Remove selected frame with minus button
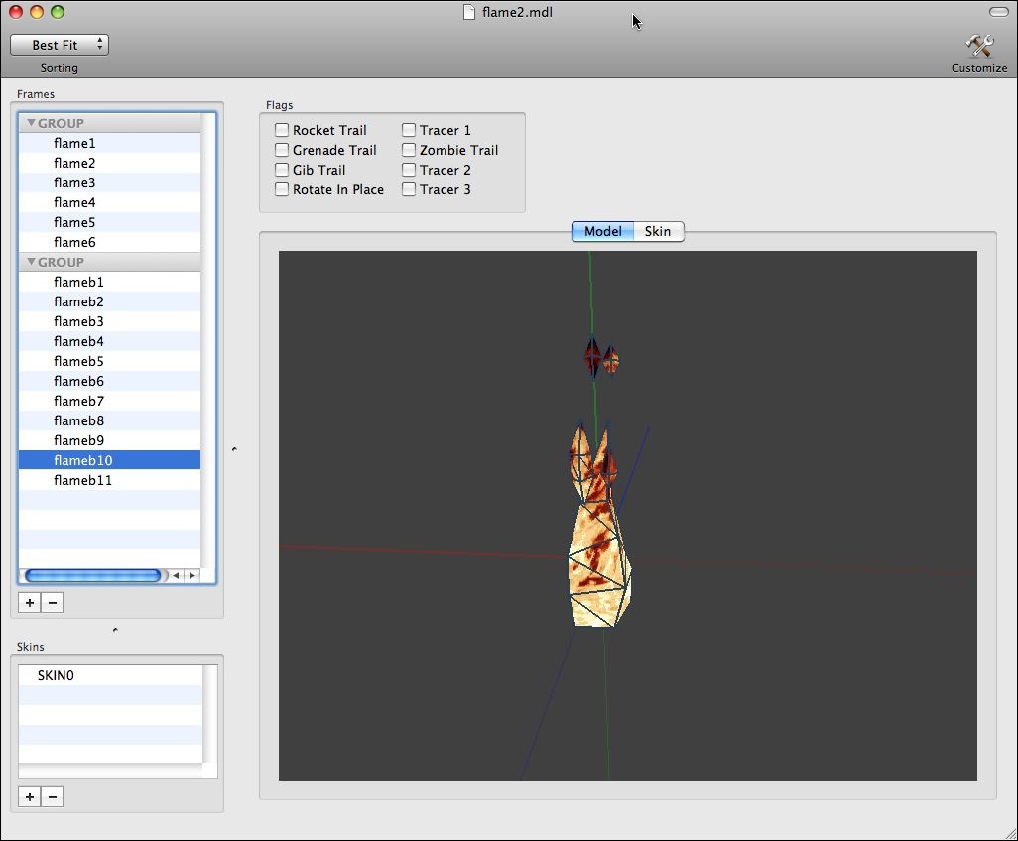This screenshot has height=841, width=1018. 53,602
